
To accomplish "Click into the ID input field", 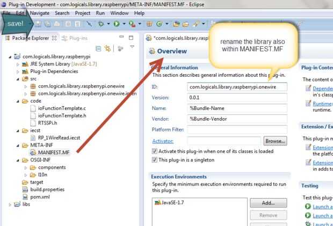I will [237, 87].
